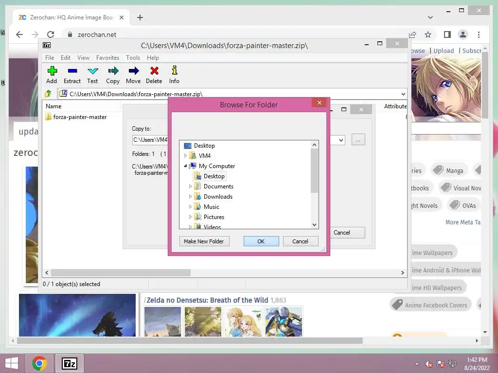Open the Windows Start button

12,363
